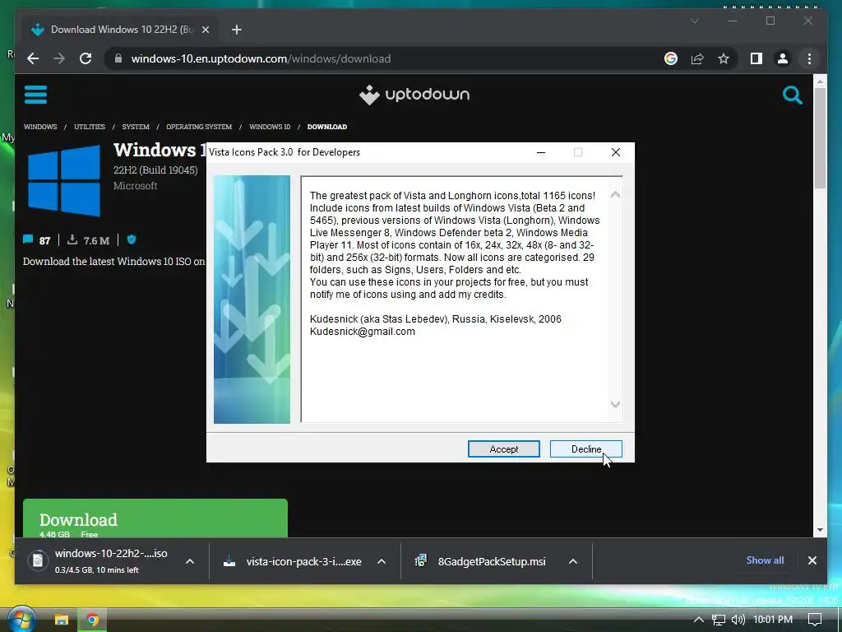Go to WINDOWS 10 breadcrumb
The image size is (842, 632).
point(270,127)
